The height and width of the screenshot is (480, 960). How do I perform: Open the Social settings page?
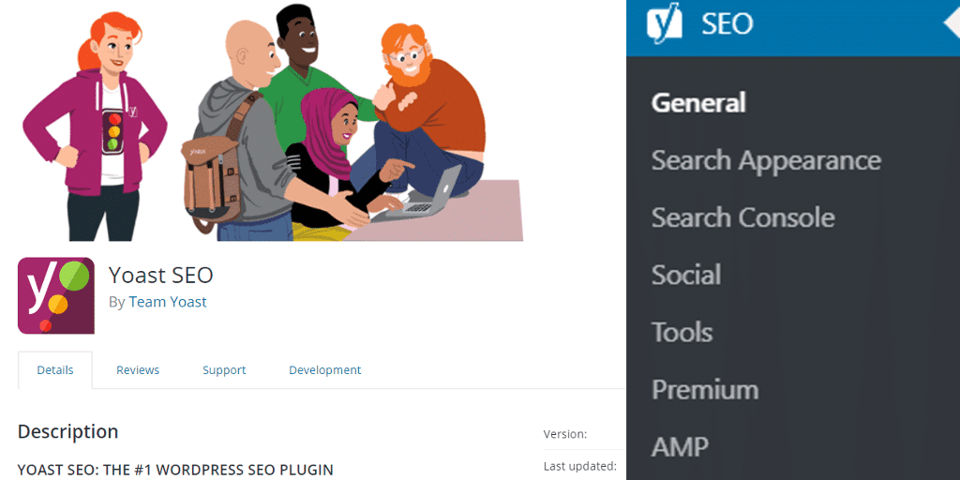686,275
